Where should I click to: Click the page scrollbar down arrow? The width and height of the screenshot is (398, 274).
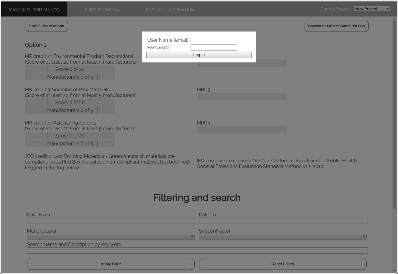pos(395,270)
